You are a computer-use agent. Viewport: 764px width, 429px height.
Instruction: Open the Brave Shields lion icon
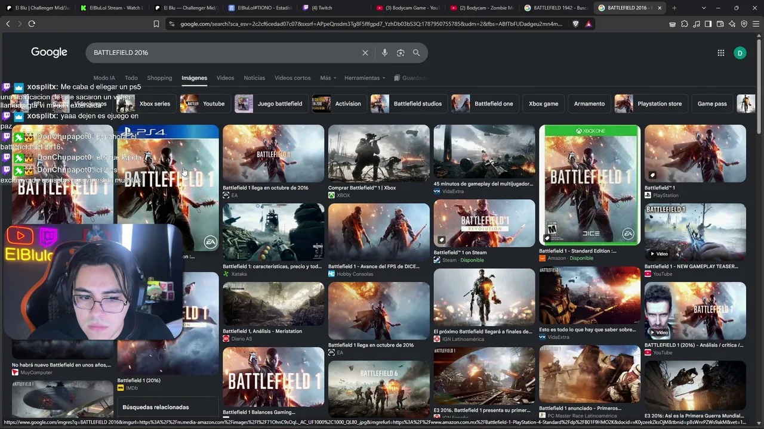[575, 24]
